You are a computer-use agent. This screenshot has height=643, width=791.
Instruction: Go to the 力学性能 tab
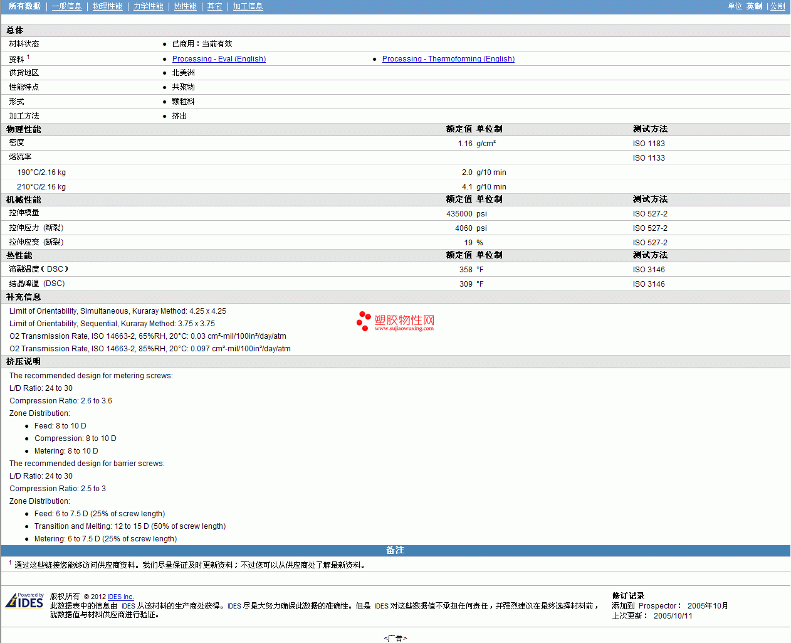coord(148,6)
